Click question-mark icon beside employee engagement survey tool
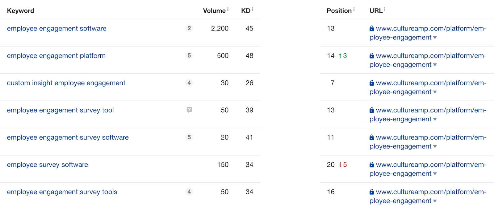Screen dimensions: 494x207 coord(189,110)
